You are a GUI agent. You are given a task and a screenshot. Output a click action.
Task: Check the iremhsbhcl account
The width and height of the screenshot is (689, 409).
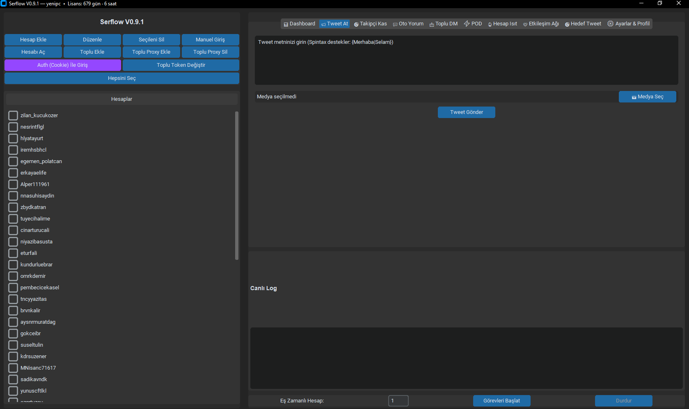click(x=13, y=150)
